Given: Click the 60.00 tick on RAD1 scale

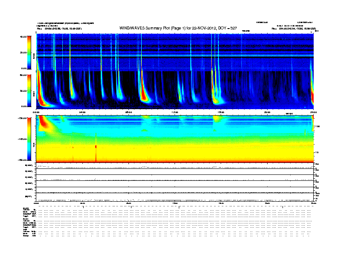Looking at the screenshot, I should [x=23, y=75].
